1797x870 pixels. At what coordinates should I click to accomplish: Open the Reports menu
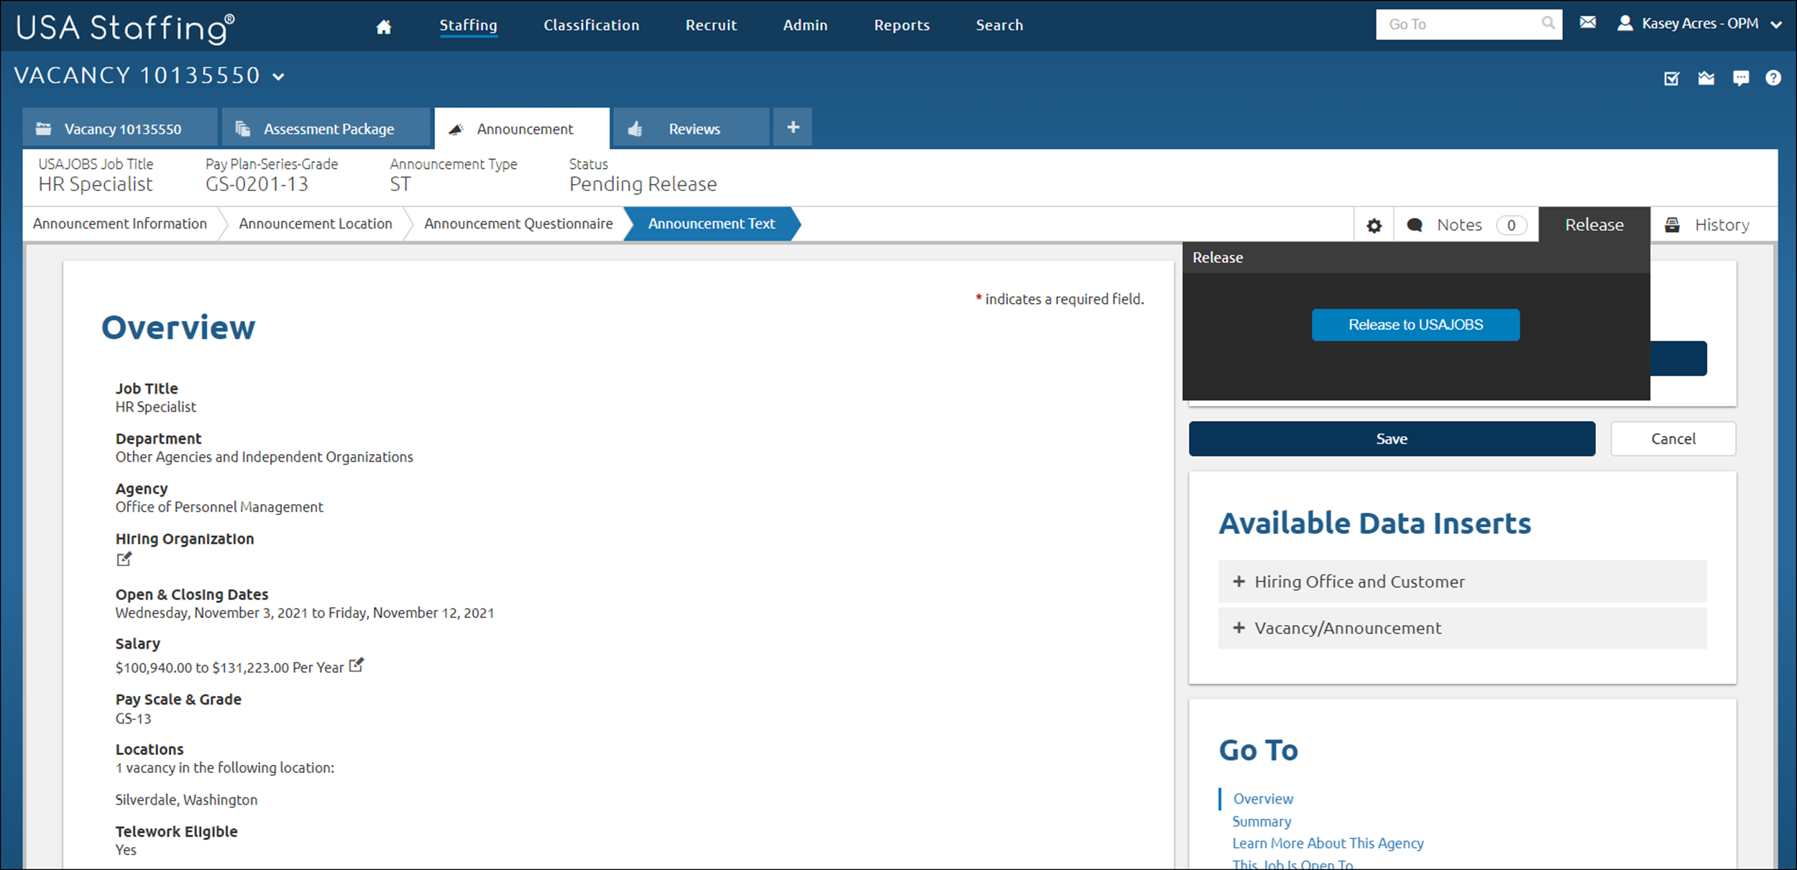click(901, 25)
